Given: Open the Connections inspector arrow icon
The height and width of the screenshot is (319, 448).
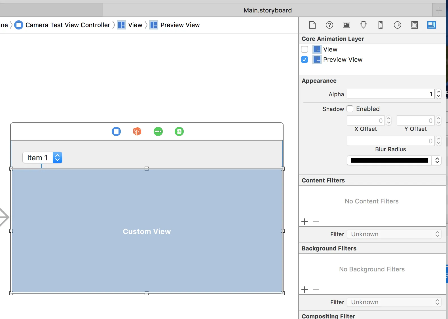Looking at the screenshot, I should (x=398, y=25).
